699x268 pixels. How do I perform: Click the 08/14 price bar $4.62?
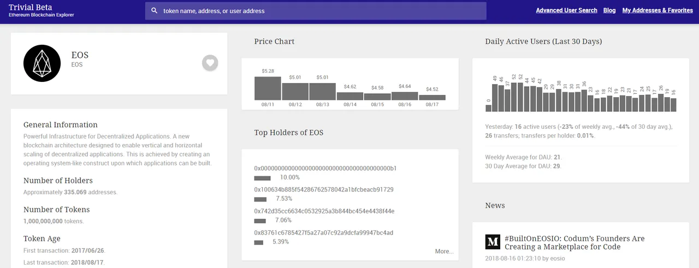point(350,96)
